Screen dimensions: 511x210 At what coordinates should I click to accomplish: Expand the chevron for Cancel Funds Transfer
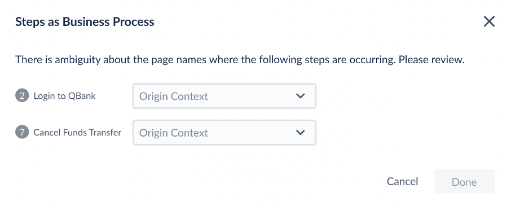300,133
